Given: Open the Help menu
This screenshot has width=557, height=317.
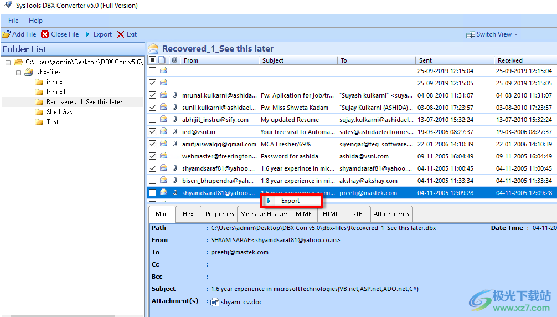Looking at the screenshot, I should point(35,21).
